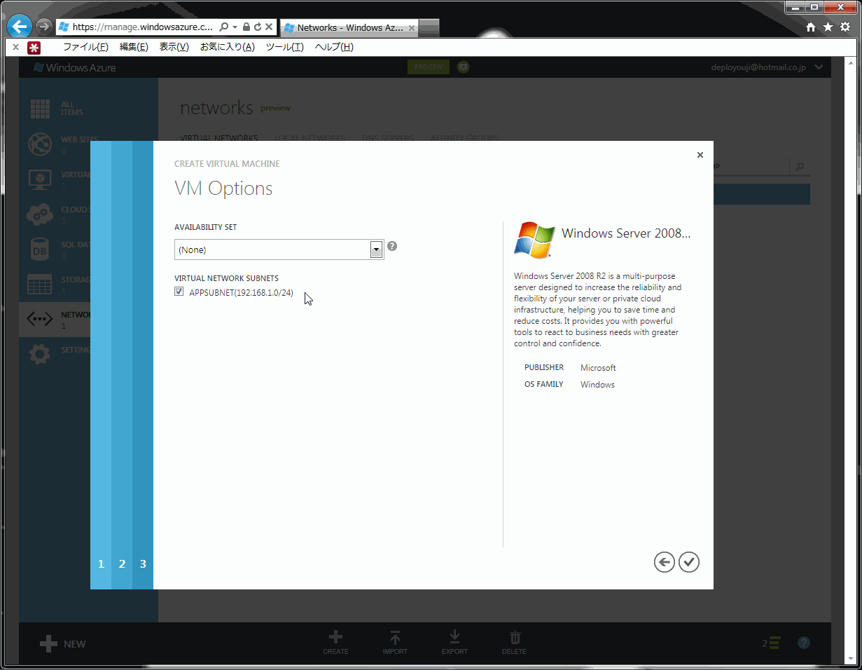Click the PREVIEW button in the top header
The width and height of the screenshot is (862, 670).
[429, 67]
